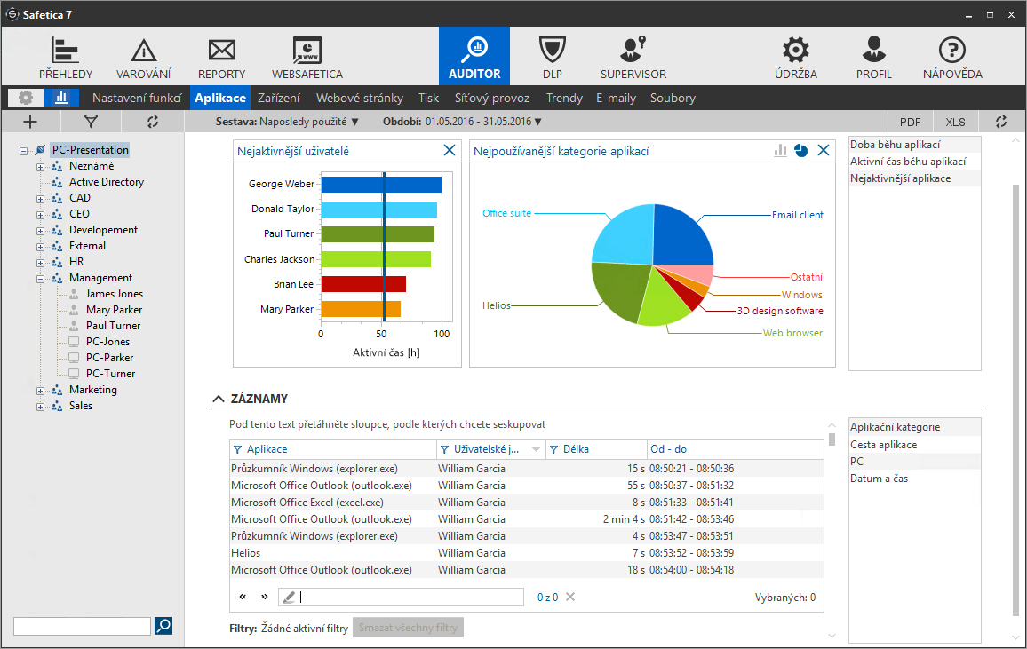This screenshot has height=649, width=1027.
Task: Expand the Sales group
Action: pyautogui.click(x=40, y=407)
